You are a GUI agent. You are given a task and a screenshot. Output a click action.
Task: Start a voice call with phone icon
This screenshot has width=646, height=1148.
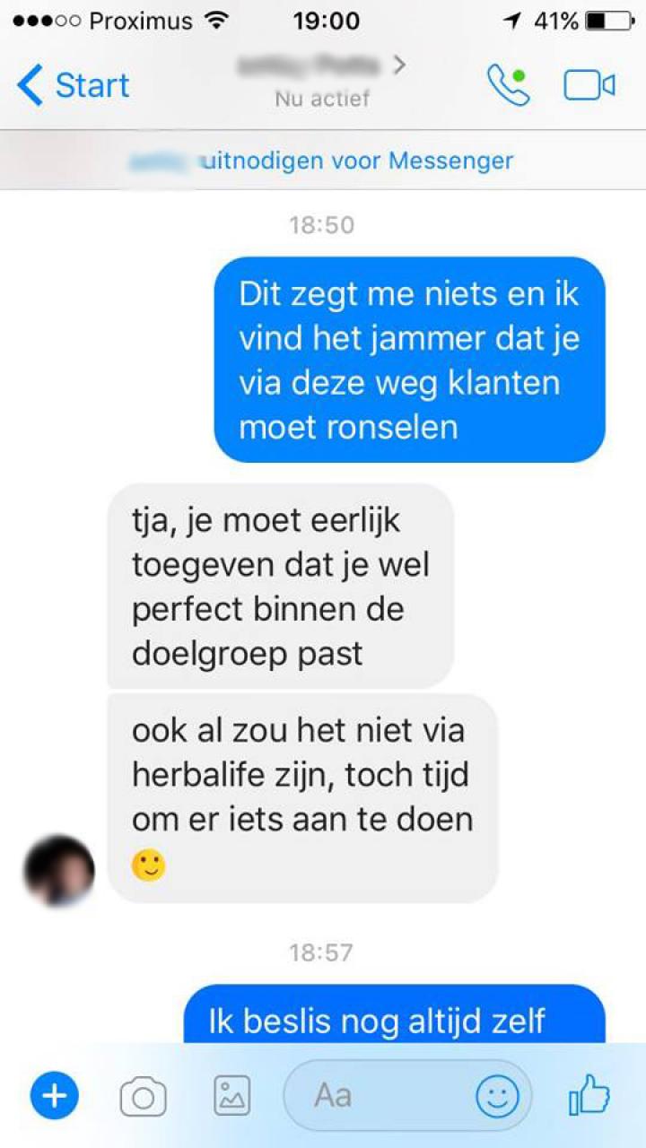tap(509, 85)
